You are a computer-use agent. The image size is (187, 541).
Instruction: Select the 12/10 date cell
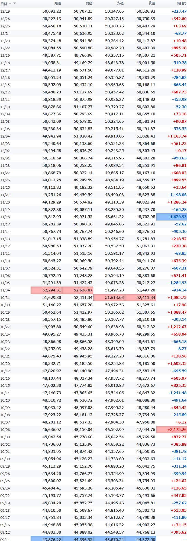pos(5,107)
